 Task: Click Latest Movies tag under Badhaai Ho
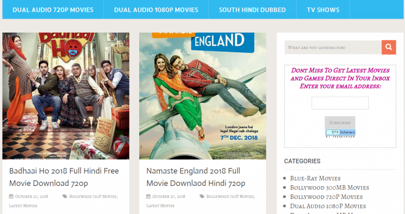tap(23, 206)
